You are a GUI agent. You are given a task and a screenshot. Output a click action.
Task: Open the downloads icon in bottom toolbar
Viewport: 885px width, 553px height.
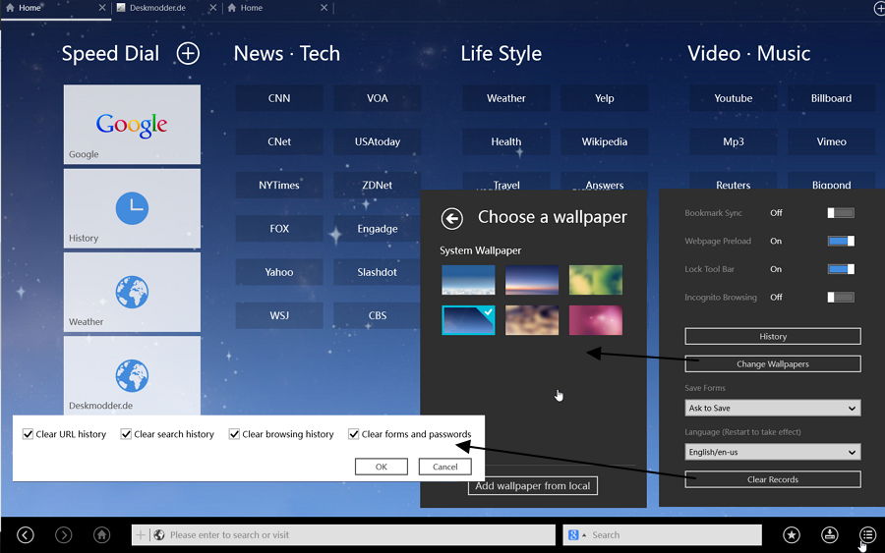(830, 534)
